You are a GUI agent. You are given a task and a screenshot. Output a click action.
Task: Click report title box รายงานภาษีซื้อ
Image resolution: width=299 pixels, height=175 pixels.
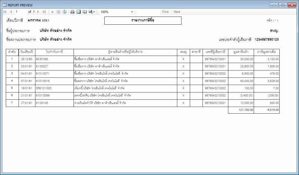143,21
